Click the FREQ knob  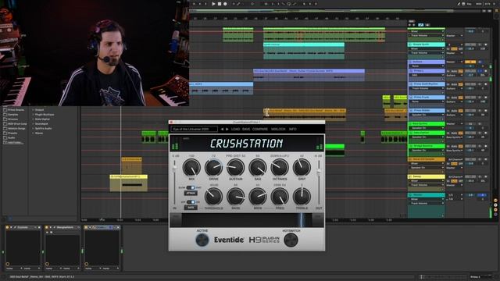point(280,197)
